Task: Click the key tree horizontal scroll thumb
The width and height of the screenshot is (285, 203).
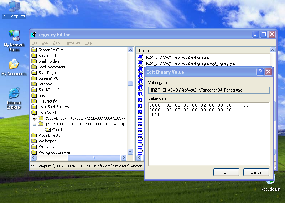Action: (x=94, y=157)
